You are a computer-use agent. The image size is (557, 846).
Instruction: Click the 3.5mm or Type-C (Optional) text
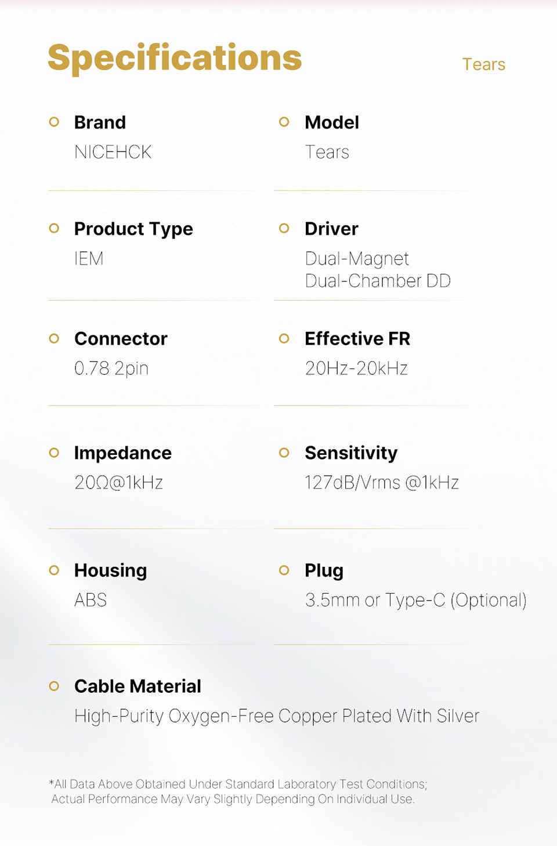pyautogui.click(x=415, y=600)
